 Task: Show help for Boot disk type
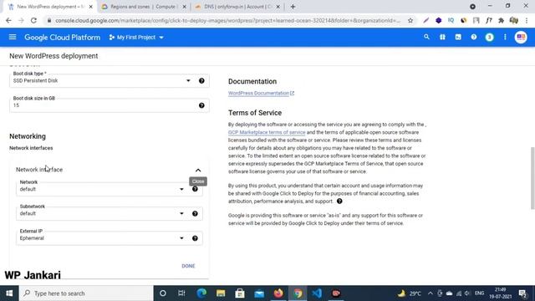201,80
